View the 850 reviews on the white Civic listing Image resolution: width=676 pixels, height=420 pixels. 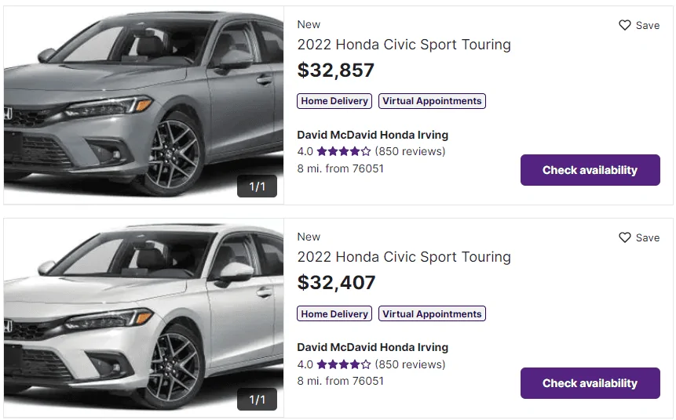coord(410,364)
